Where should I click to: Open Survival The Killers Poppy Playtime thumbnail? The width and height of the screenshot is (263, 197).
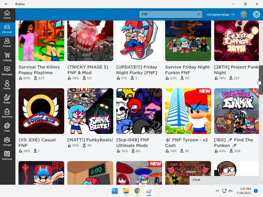41,41
